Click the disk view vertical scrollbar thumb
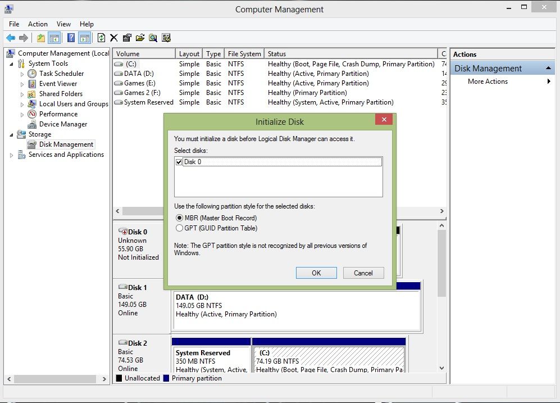Image resolution: width=560 pixels, height=403 pixels. [442, 263]
